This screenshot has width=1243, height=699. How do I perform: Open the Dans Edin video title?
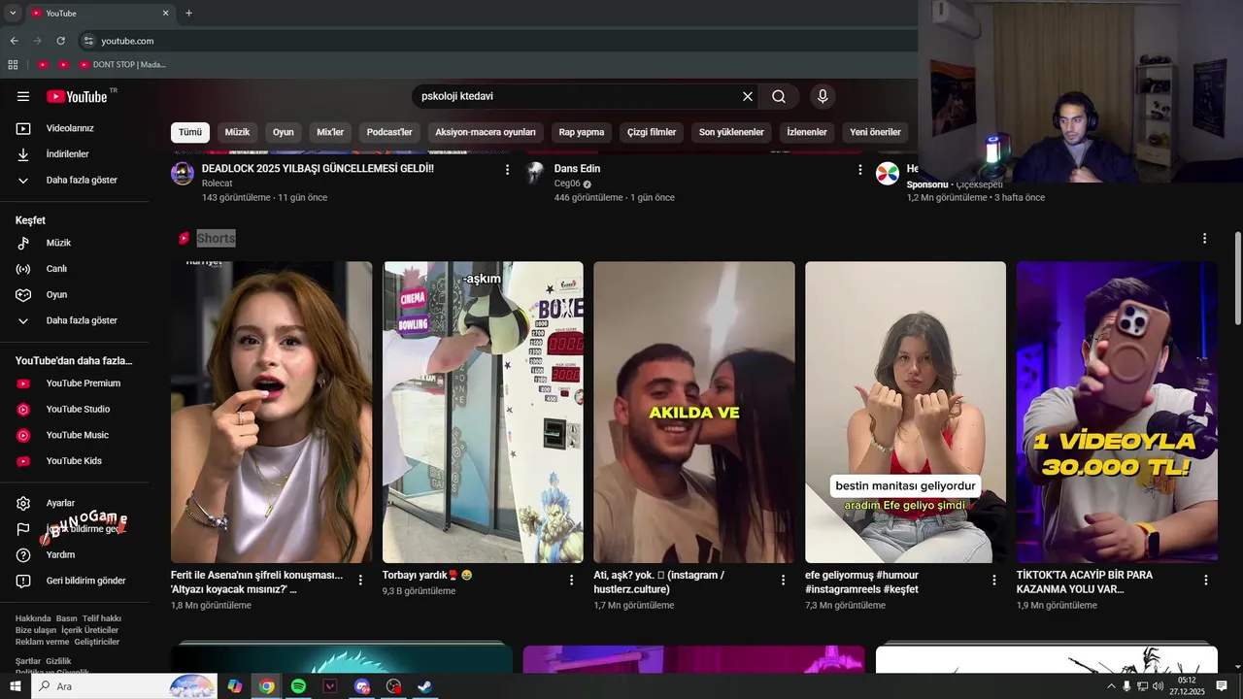578,169
